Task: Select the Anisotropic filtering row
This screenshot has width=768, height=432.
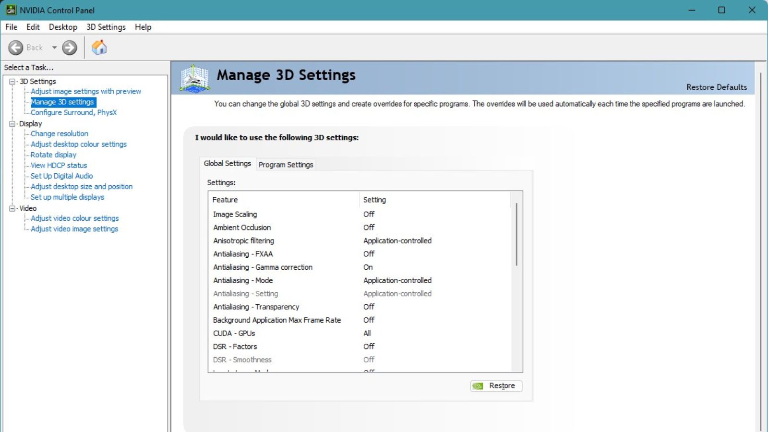Action: (x=360, y=240)
